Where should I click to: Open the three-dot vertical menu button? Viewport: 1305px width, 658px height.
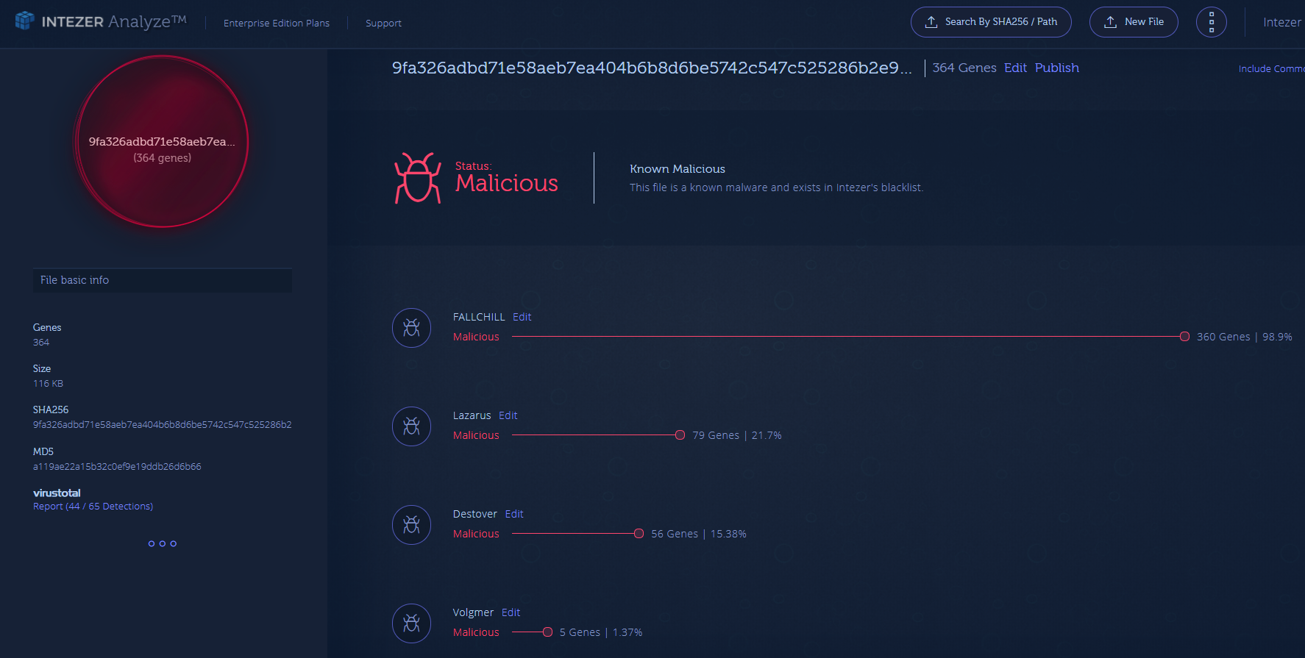pos(1211,22)
